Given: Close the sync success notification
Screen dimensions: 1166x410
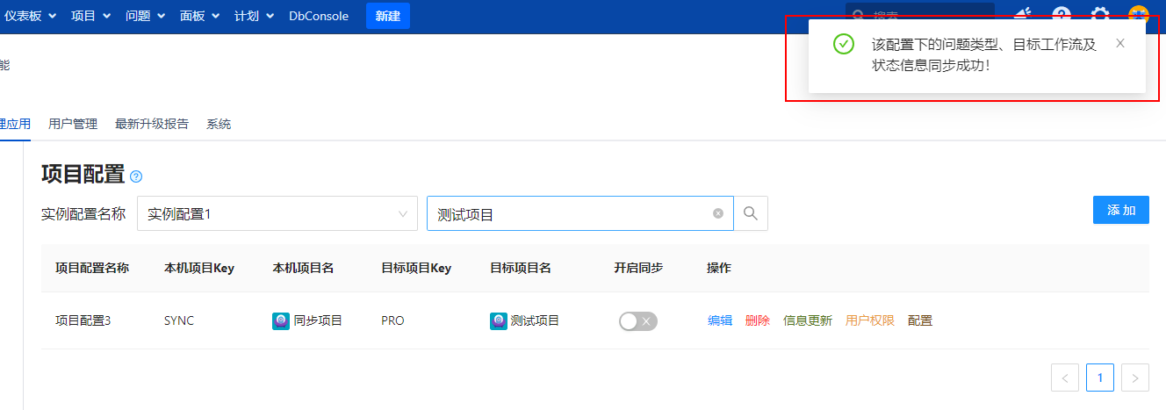Looking at the screenshot, I should click(x=1119, y=43).
